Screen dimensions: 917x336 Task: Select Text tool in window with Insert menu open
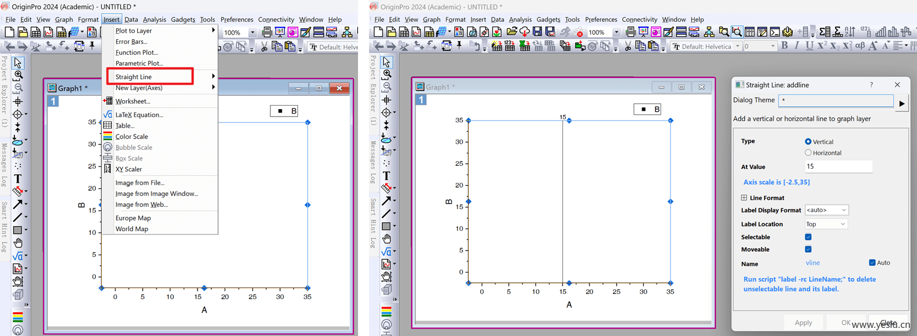pyautogui.click(x=18, y=178)
